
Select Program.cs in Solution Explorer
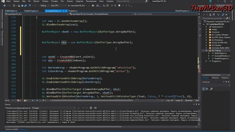pyautogui.click(x=216, y=61)
